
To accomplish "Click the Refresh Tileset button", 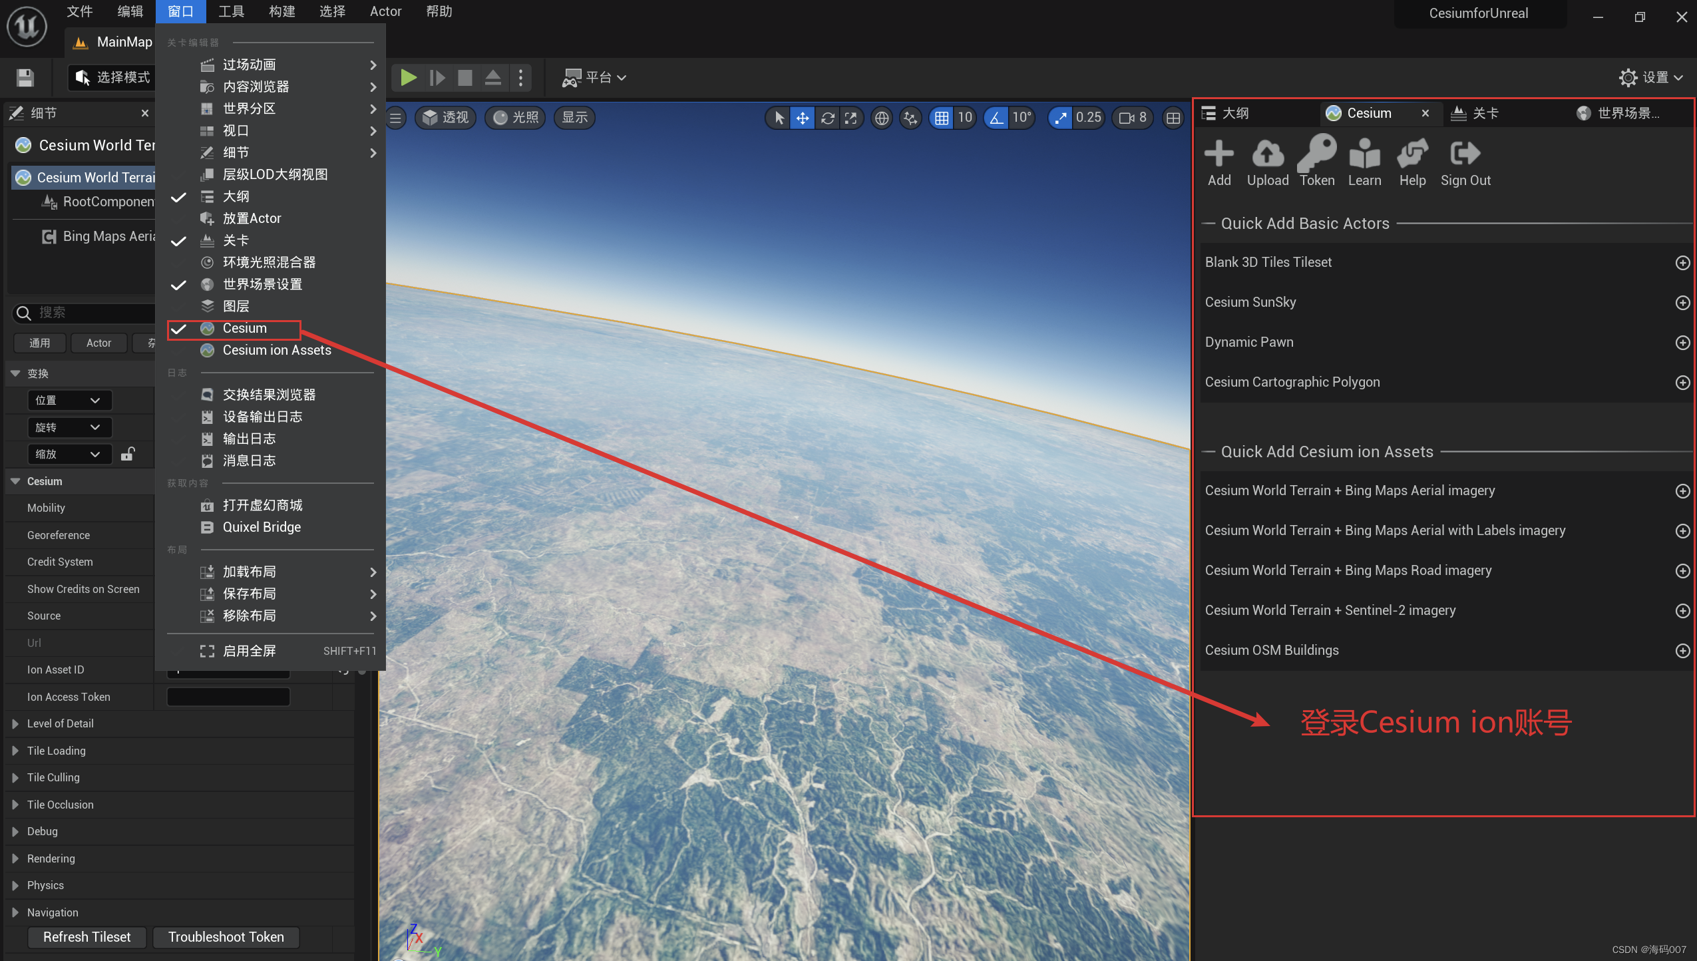I will (87, 937).
